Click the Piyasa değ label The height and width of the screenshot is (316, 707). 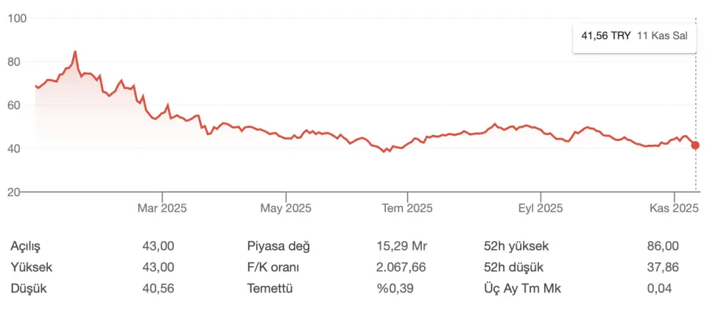click(278, 246)
